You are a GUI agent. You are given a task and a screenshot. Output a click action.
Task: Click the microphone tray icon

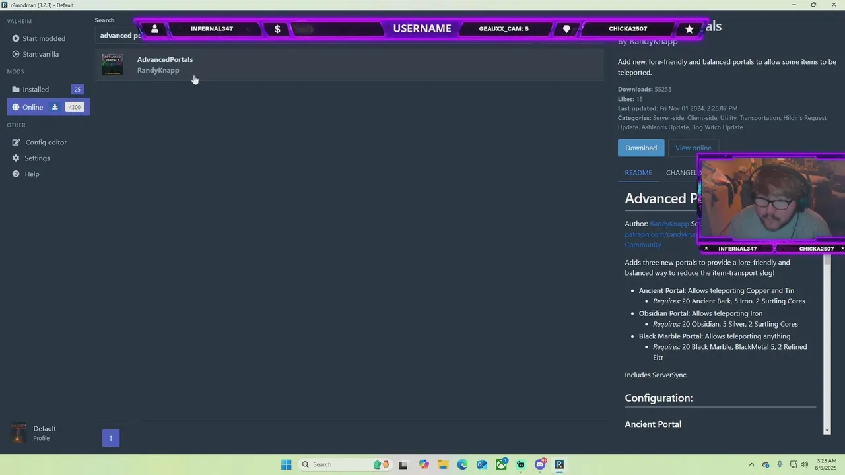(x=780, y=464)
